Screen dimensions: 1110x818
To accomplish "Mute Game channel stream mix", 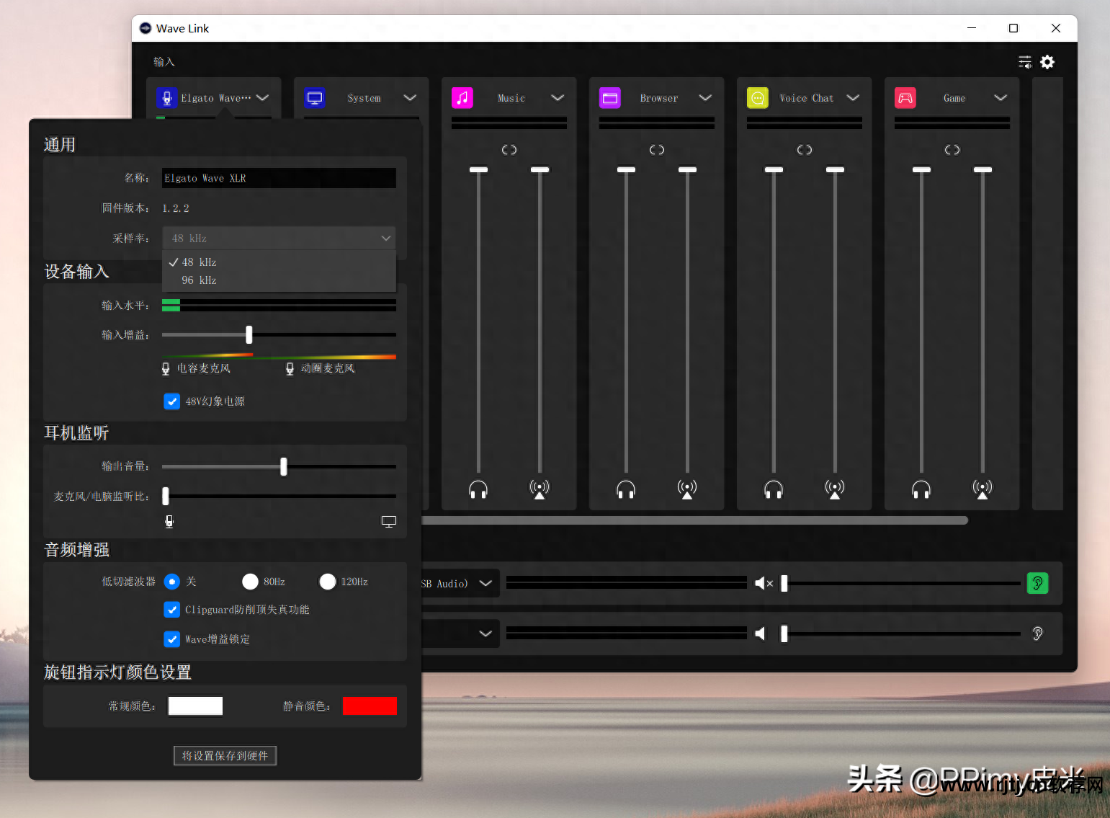I will point(983,490).
